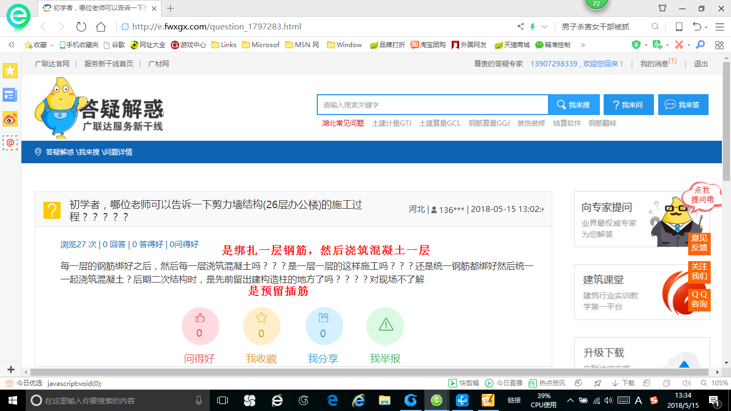Open the Microsof bookmark folder

point(261,45)
